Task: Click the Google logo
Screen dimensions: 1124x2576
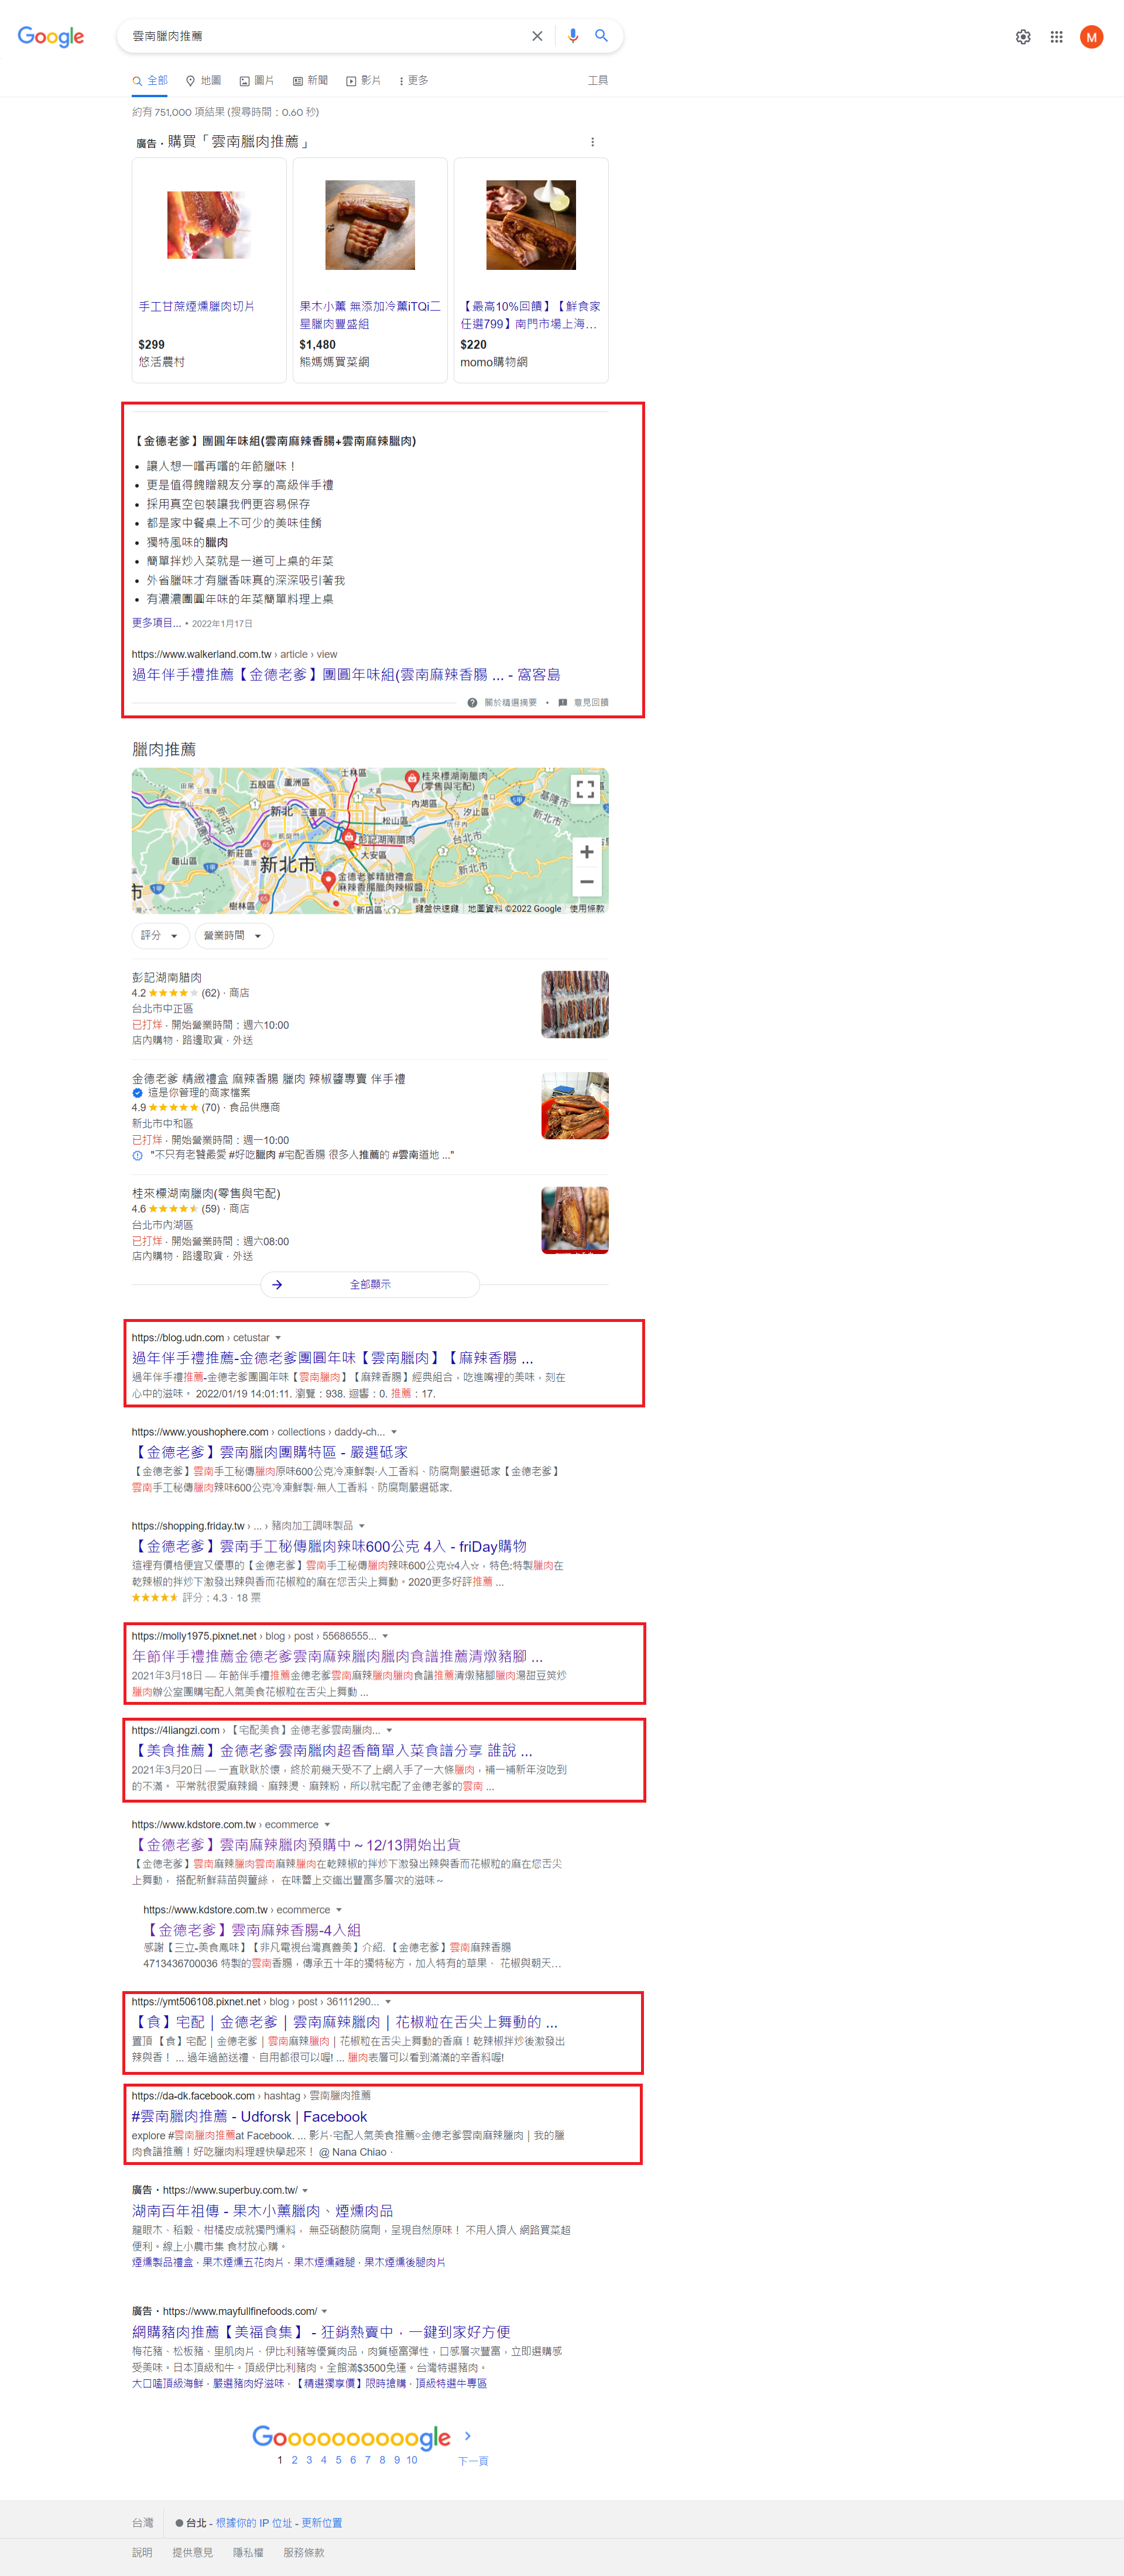Action: tap(51, 37)
